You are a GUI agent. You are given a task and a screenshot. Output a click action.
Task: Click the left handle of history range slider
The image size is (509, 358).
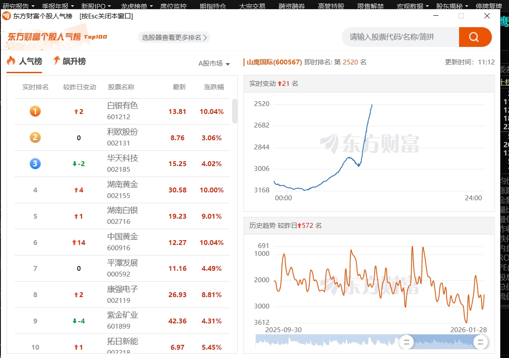click(x=406, y=342)
